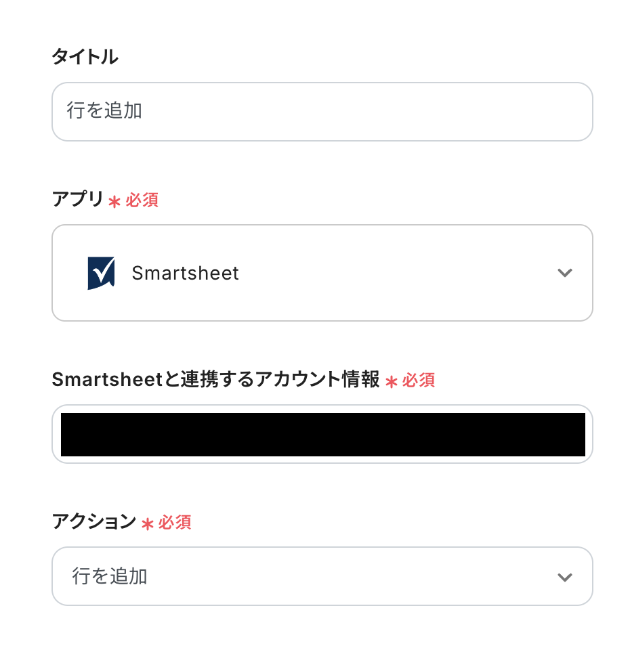This screenshot has width=630, height=650.
Task: Click the red asterisk beside アプリ
Action: tap(114, 202)
